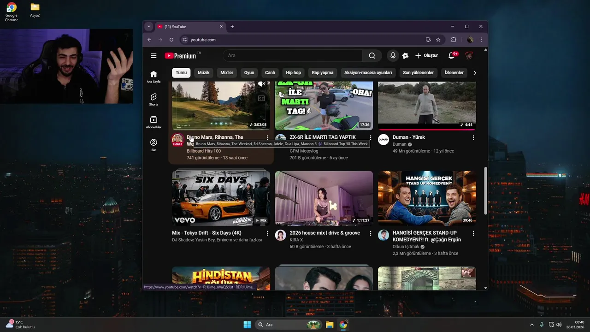Viewport: 590px width, 332px height.
Task: View site information icon in address bar
Action: [184, 40]
